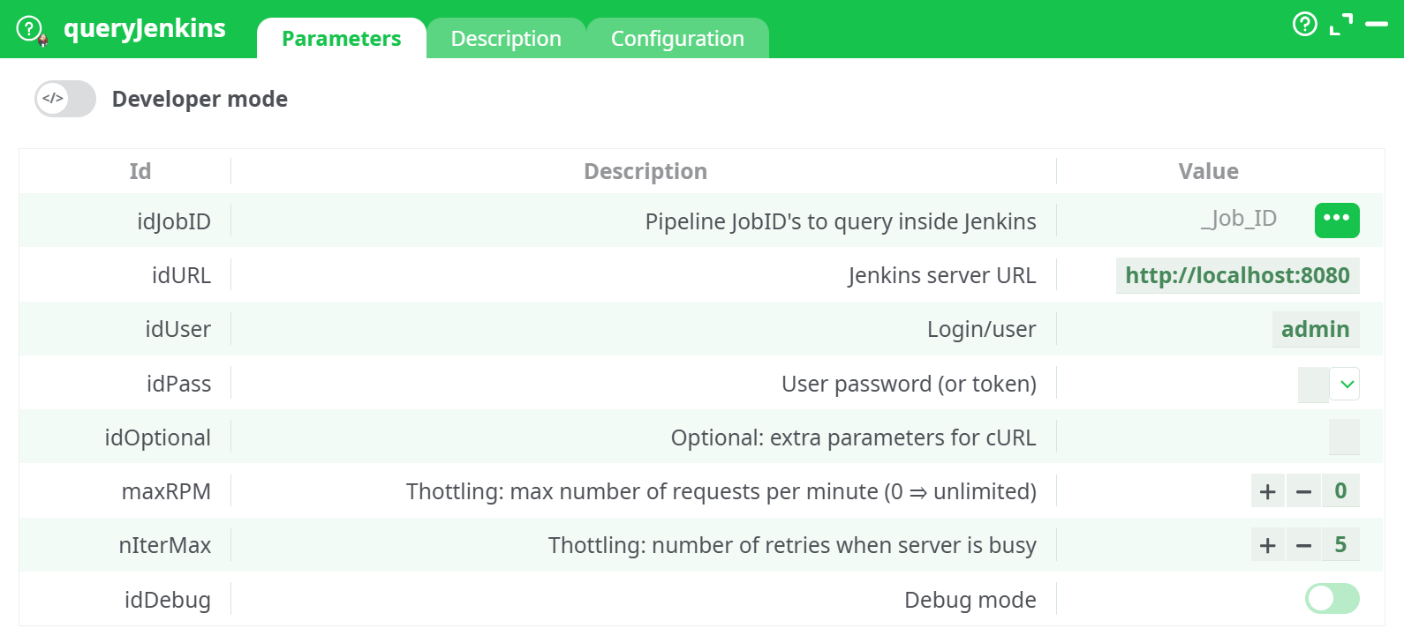This screenshot has width=1404, height=643.
Task: Click the _Job_ID value text
Action: click(x=1238, y=218)
